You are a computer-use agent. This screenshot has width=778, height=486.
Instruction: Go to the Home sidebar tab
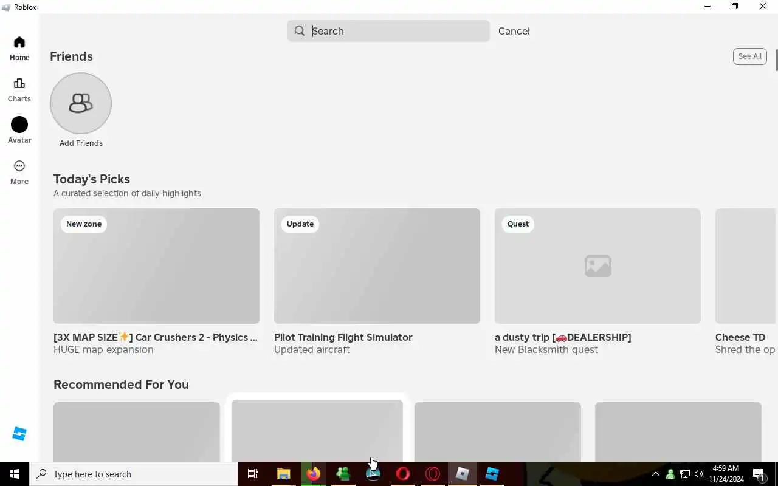tap(19, 49)
